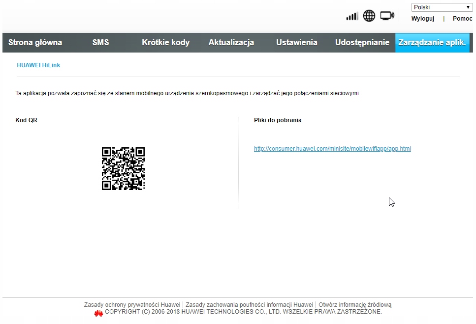Image resolution: width=476 pixels, height=324 pixels.
Task: Log out using the Wyloguj link
Action: tap(422, 19)
